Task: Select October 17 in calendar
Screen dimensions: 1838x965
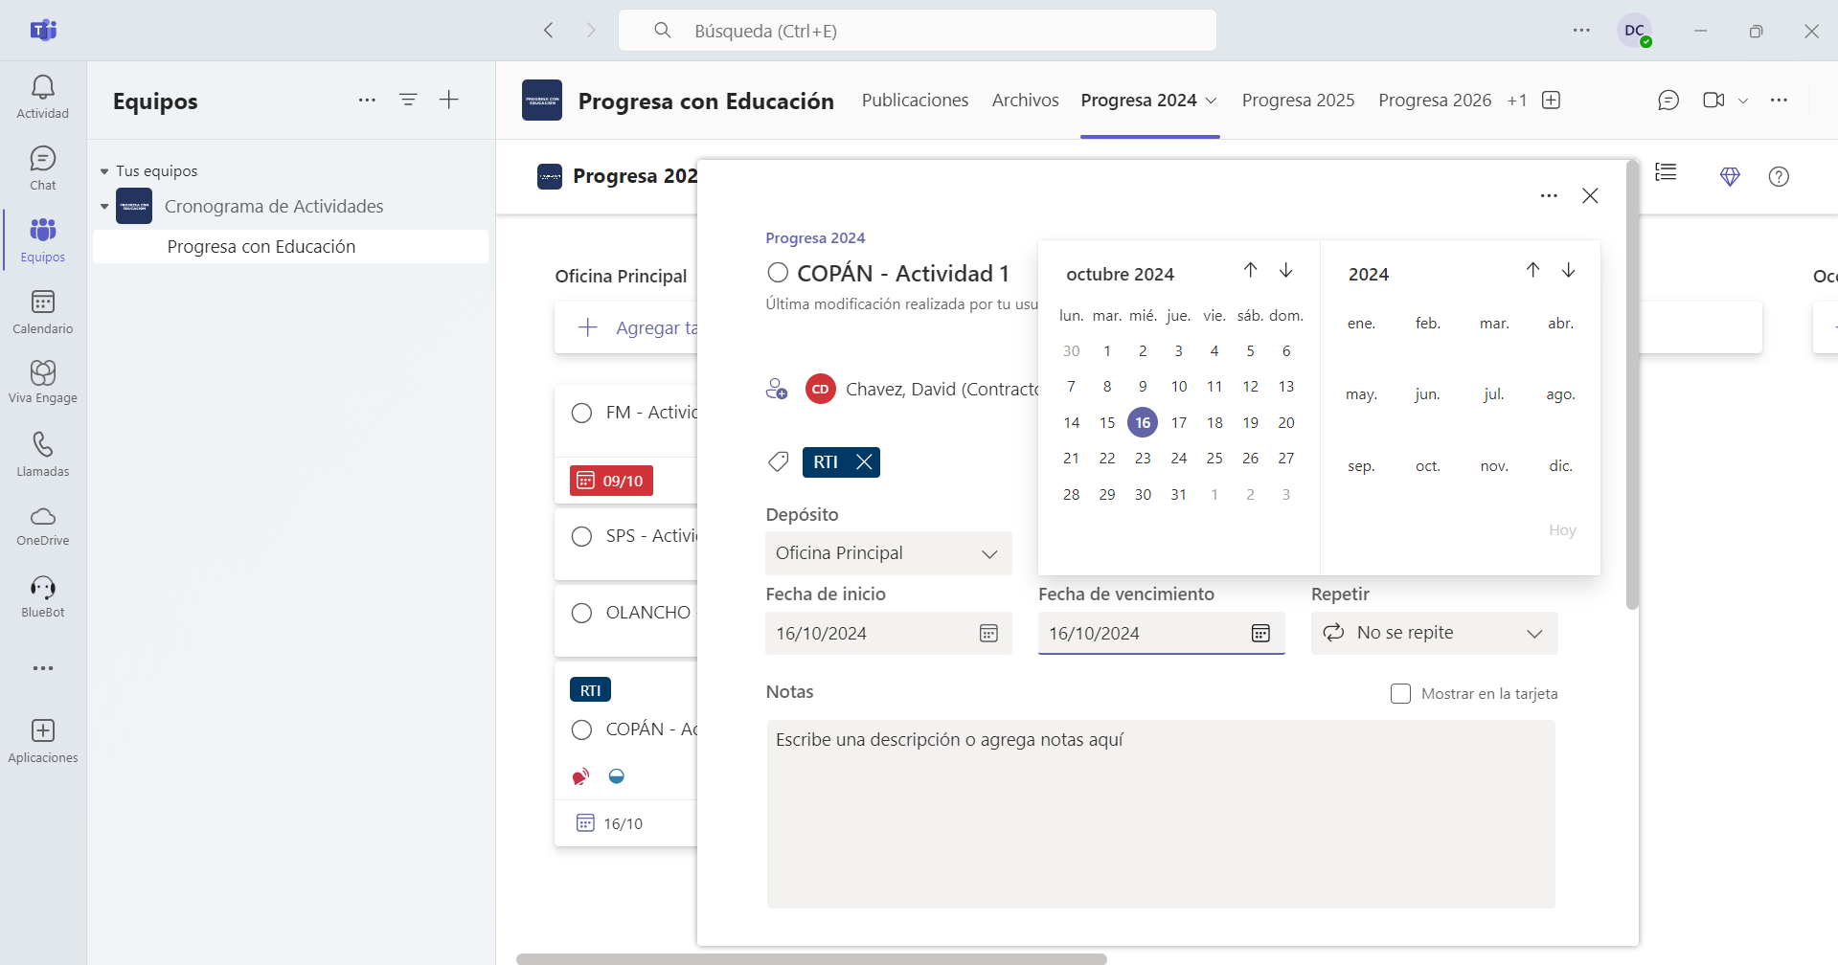Action: (x=1178, y=422)
